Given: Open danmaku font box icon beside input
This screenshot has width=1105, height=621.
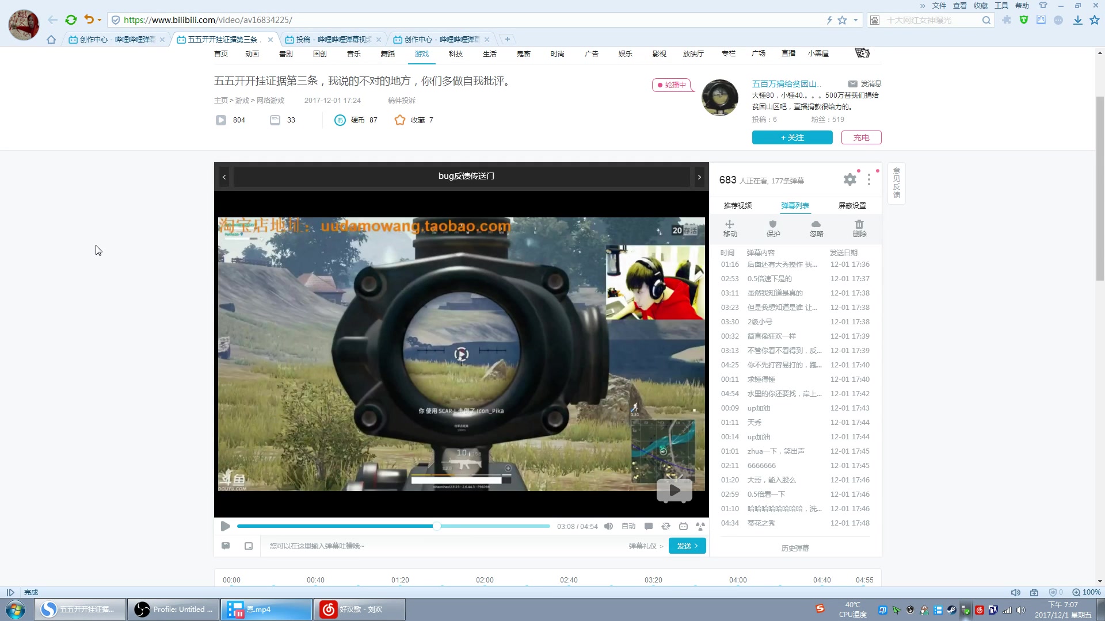Looking at the screenshot, I should tap(249, 546).
